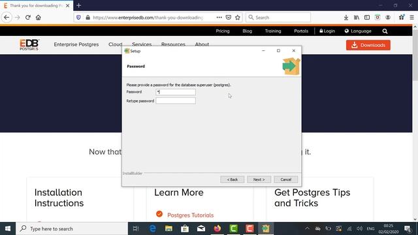
Task: Open page actions three-dots menu
Action: tap(219, 18)
